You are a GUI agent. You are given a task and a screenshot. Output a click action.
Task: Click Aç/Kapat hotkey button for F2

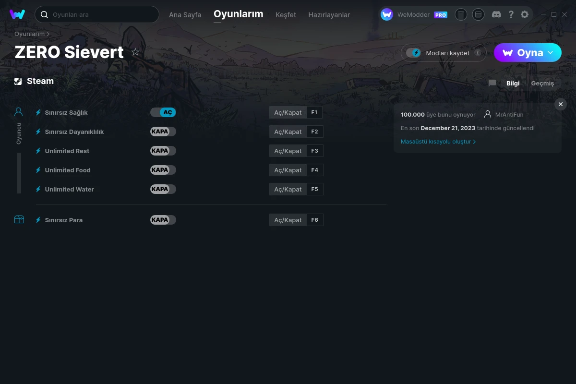pos(288,132)
